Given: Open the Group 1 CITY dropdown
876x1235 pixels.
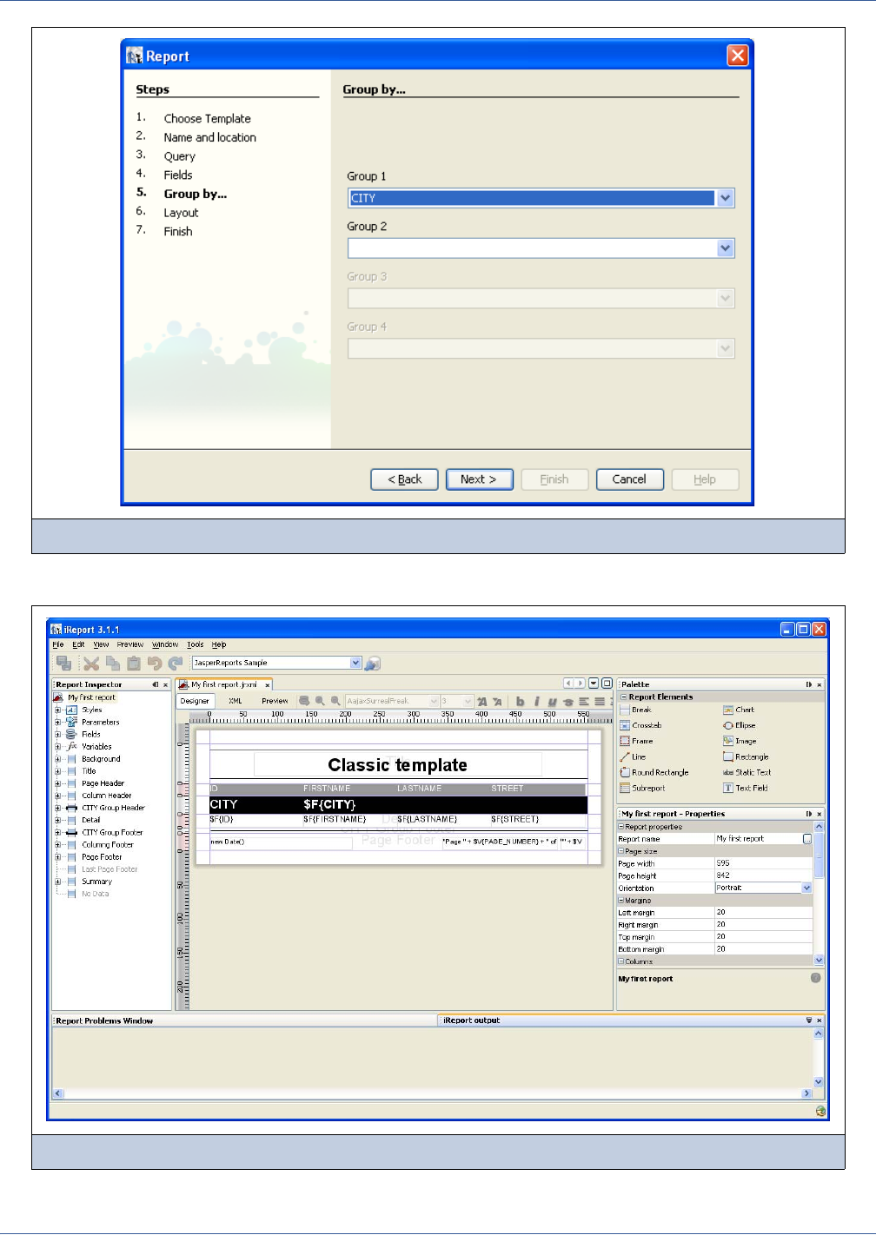Looking at the screenshot, I should (x=726, y=198).
